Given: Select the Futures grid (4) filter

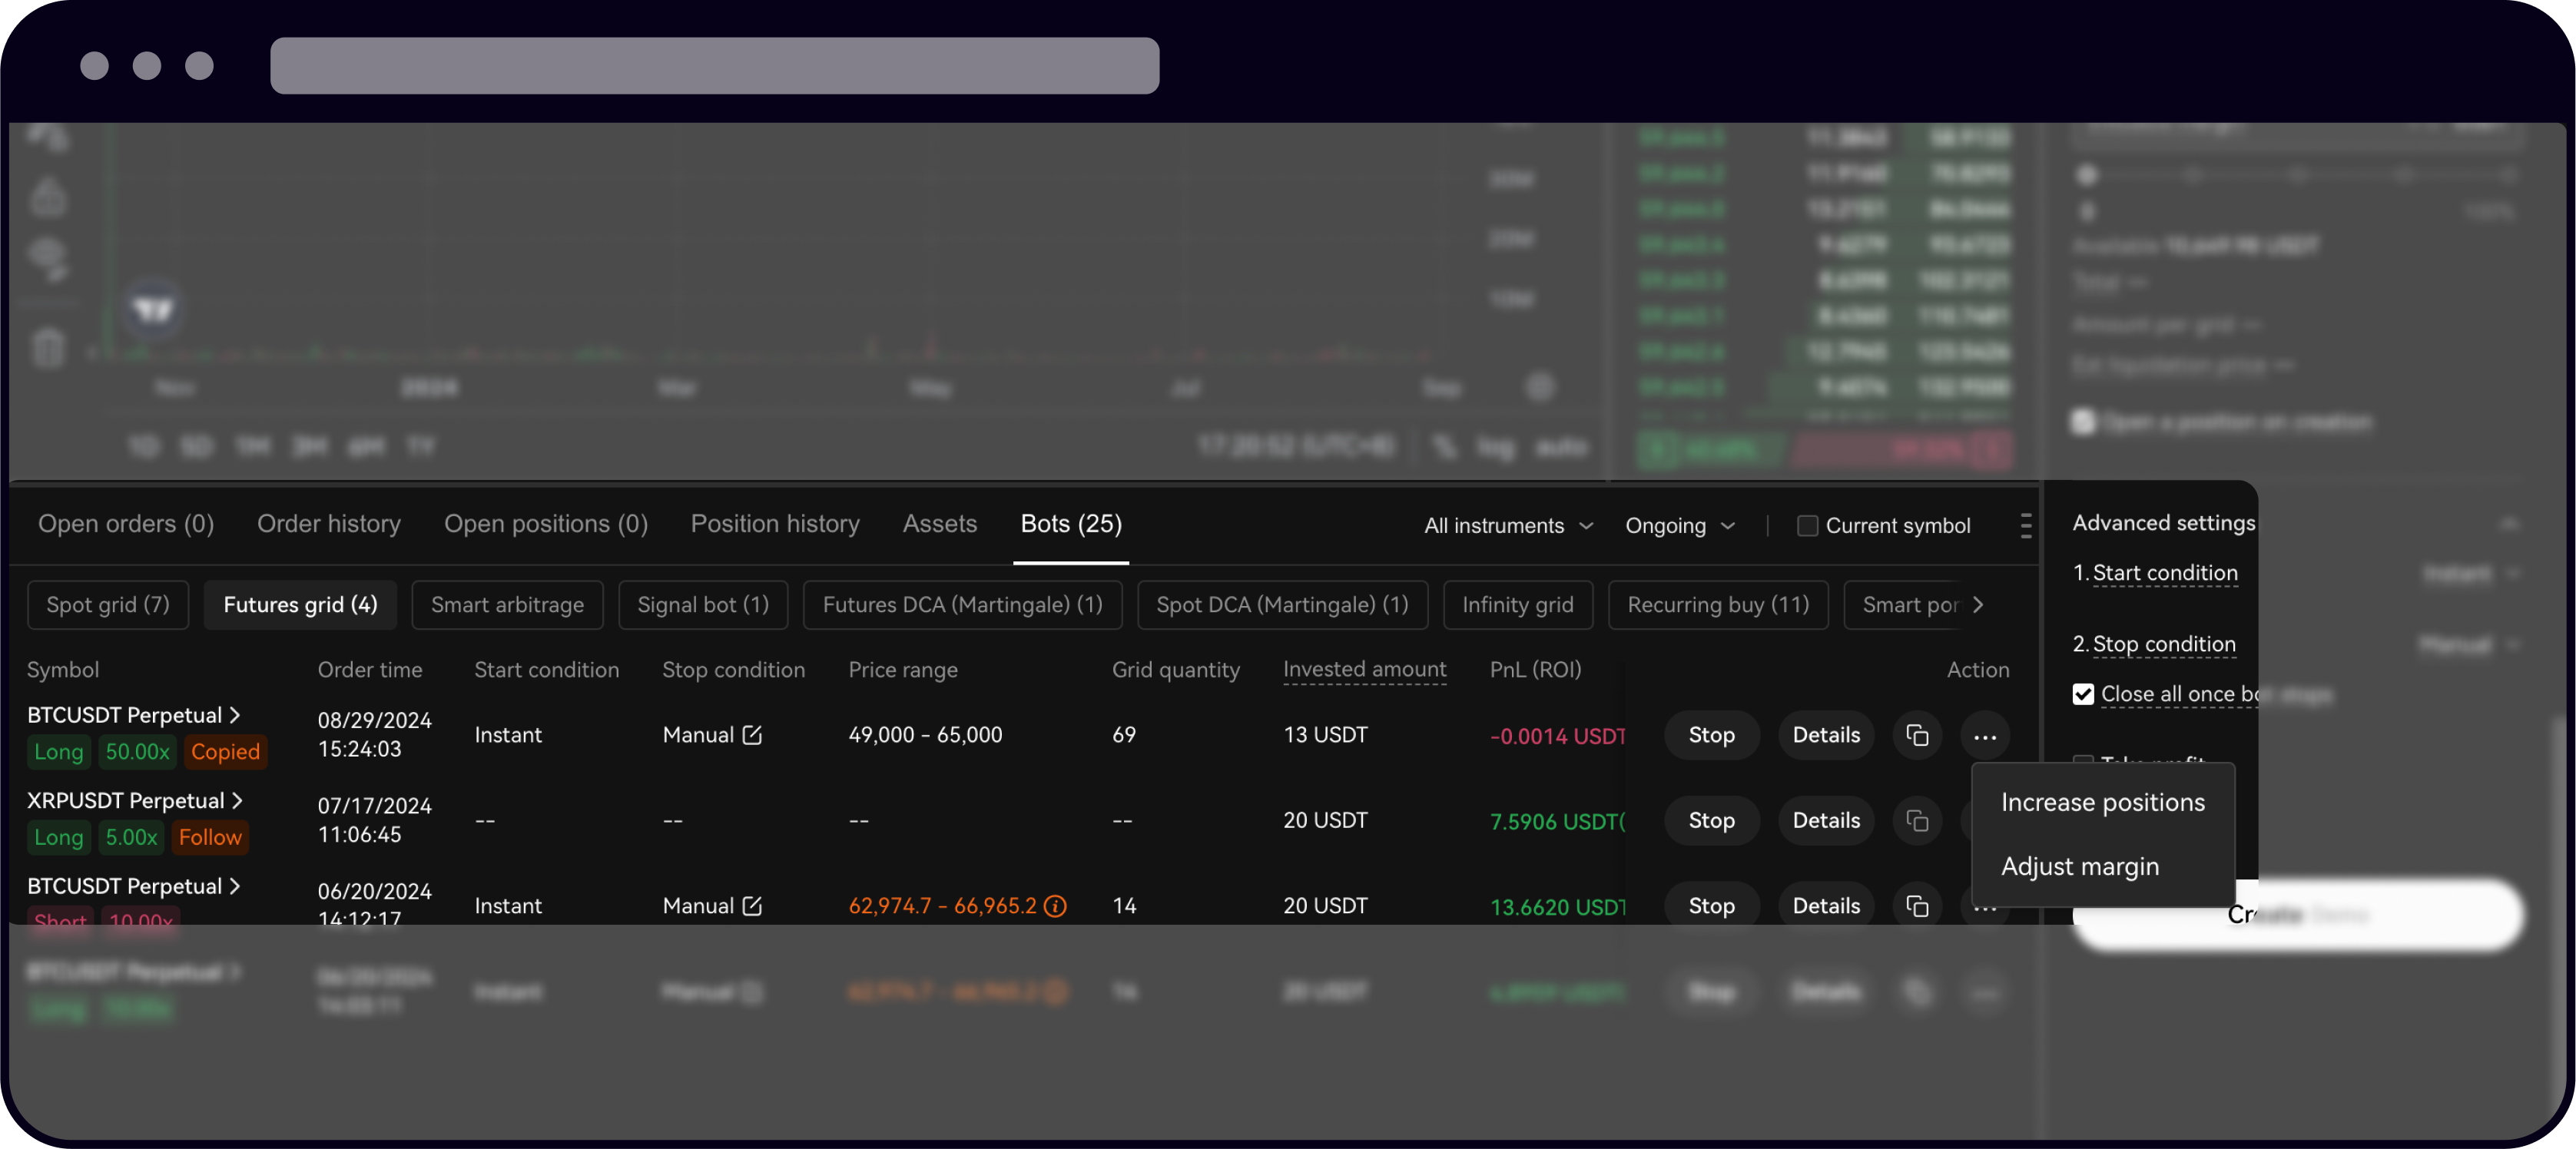Looking at the screenshot, I should click(300, 604).
